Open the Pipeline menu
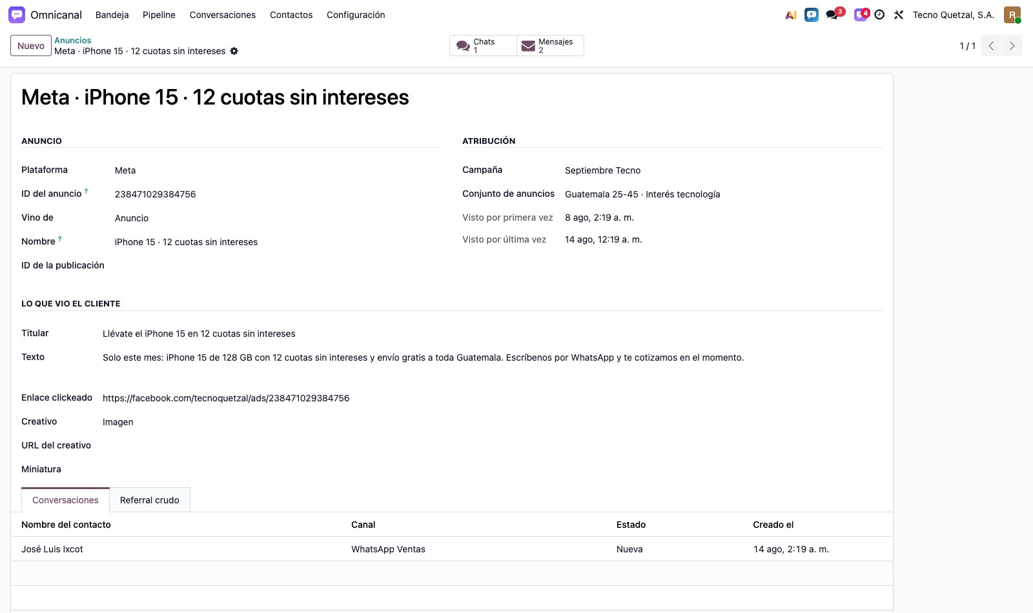Viewport: 1033px width, 613px height. coord(159,15)
